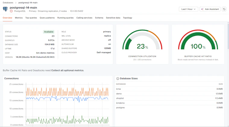
Task: Click the kmw database row
Action: coord(169,89)
